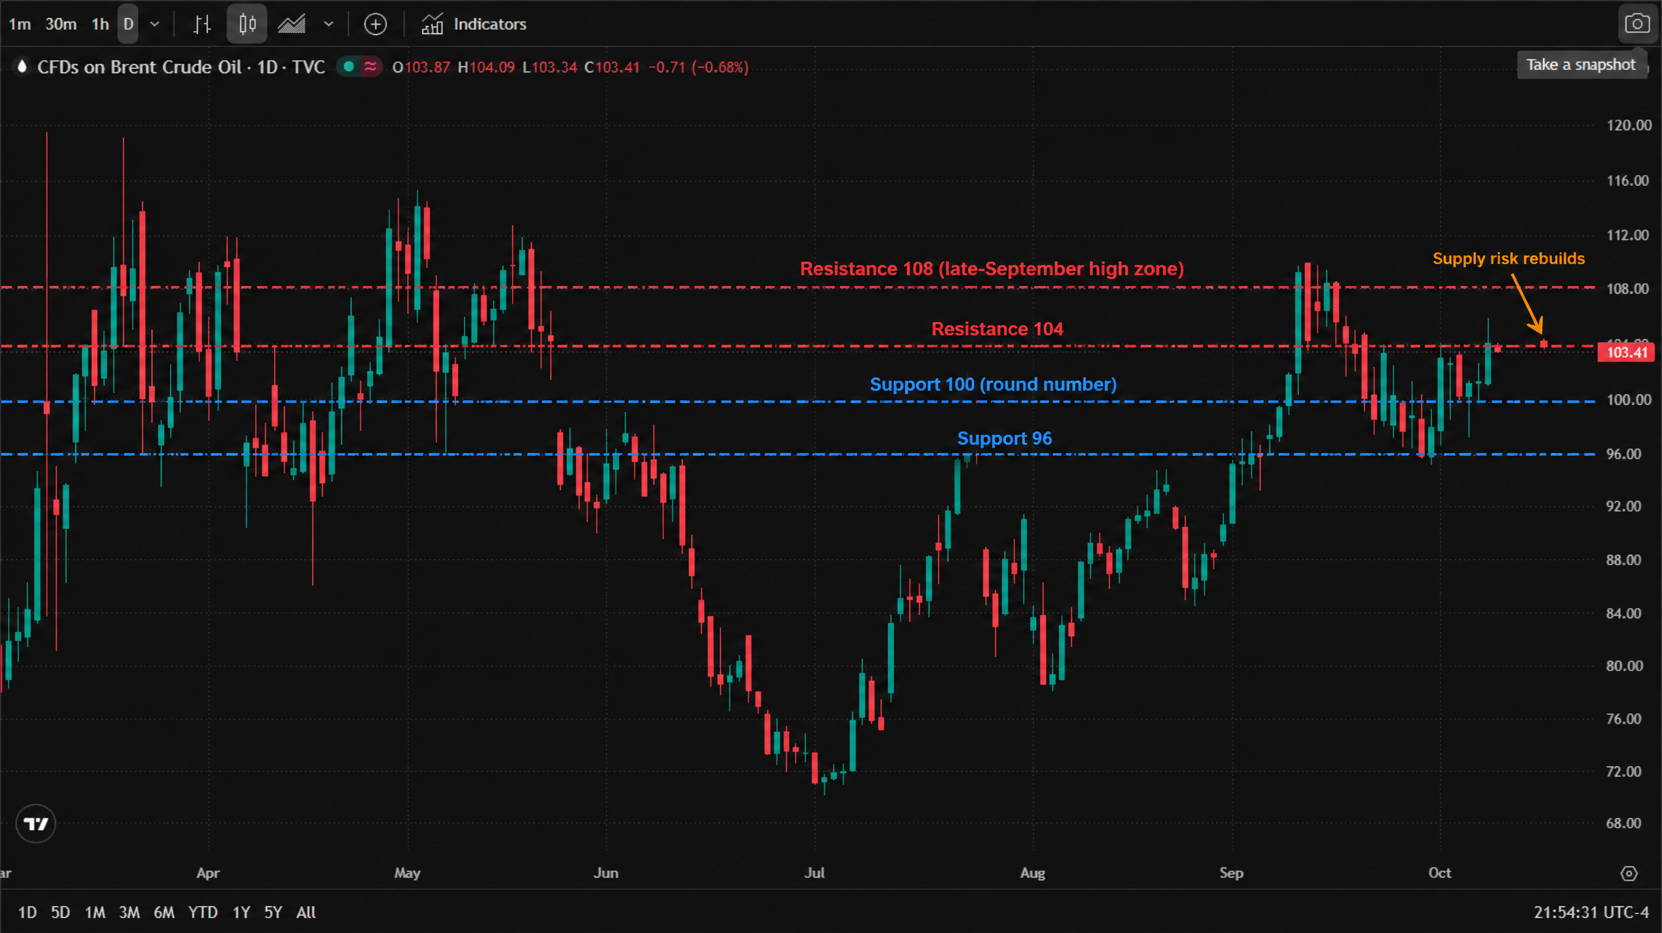
Task: Click the camera snapshot icon
Action: point(1638,24)
